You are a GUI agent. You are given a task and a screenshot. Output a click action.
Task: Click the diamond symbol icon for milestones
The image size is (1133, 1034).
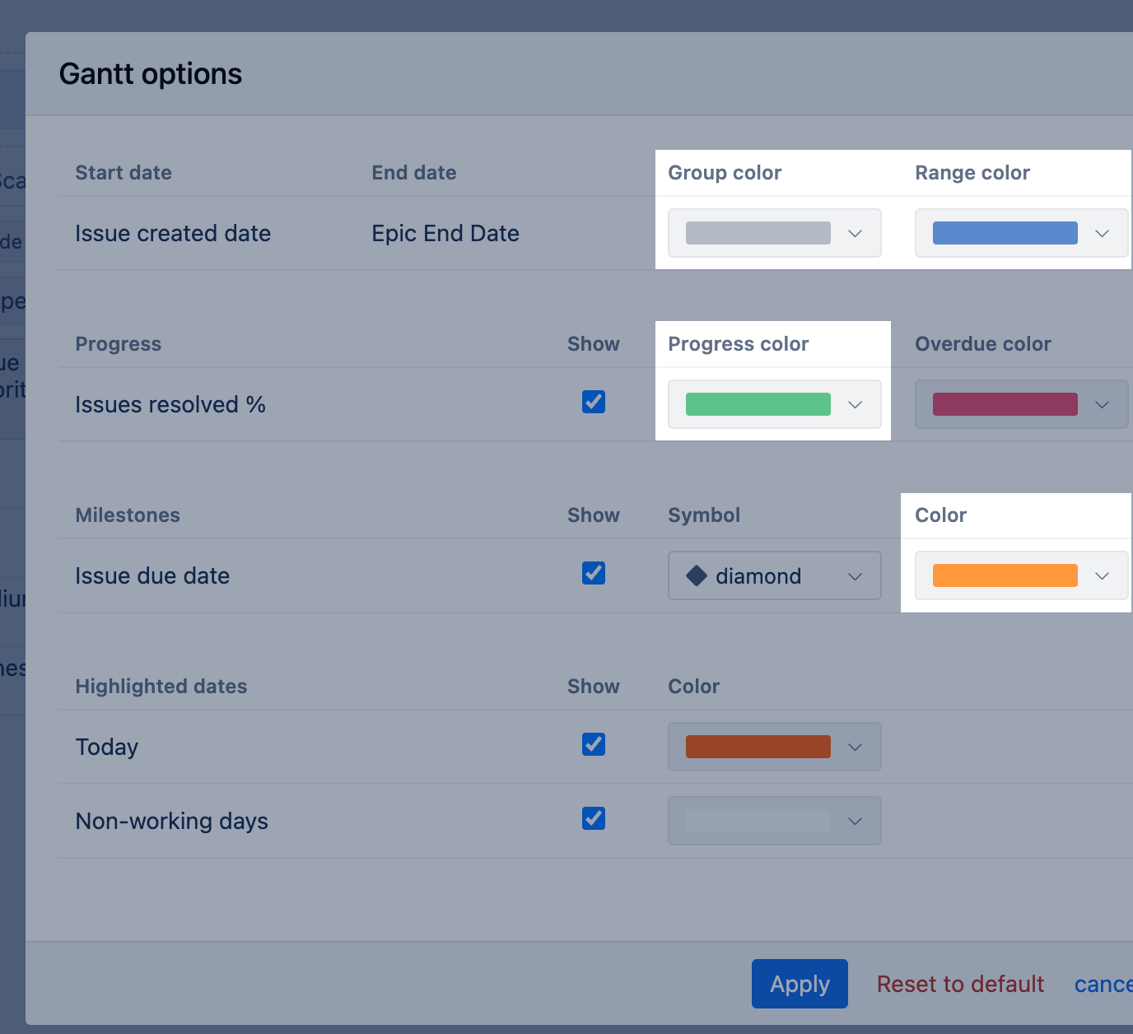(x=697, y=575)
